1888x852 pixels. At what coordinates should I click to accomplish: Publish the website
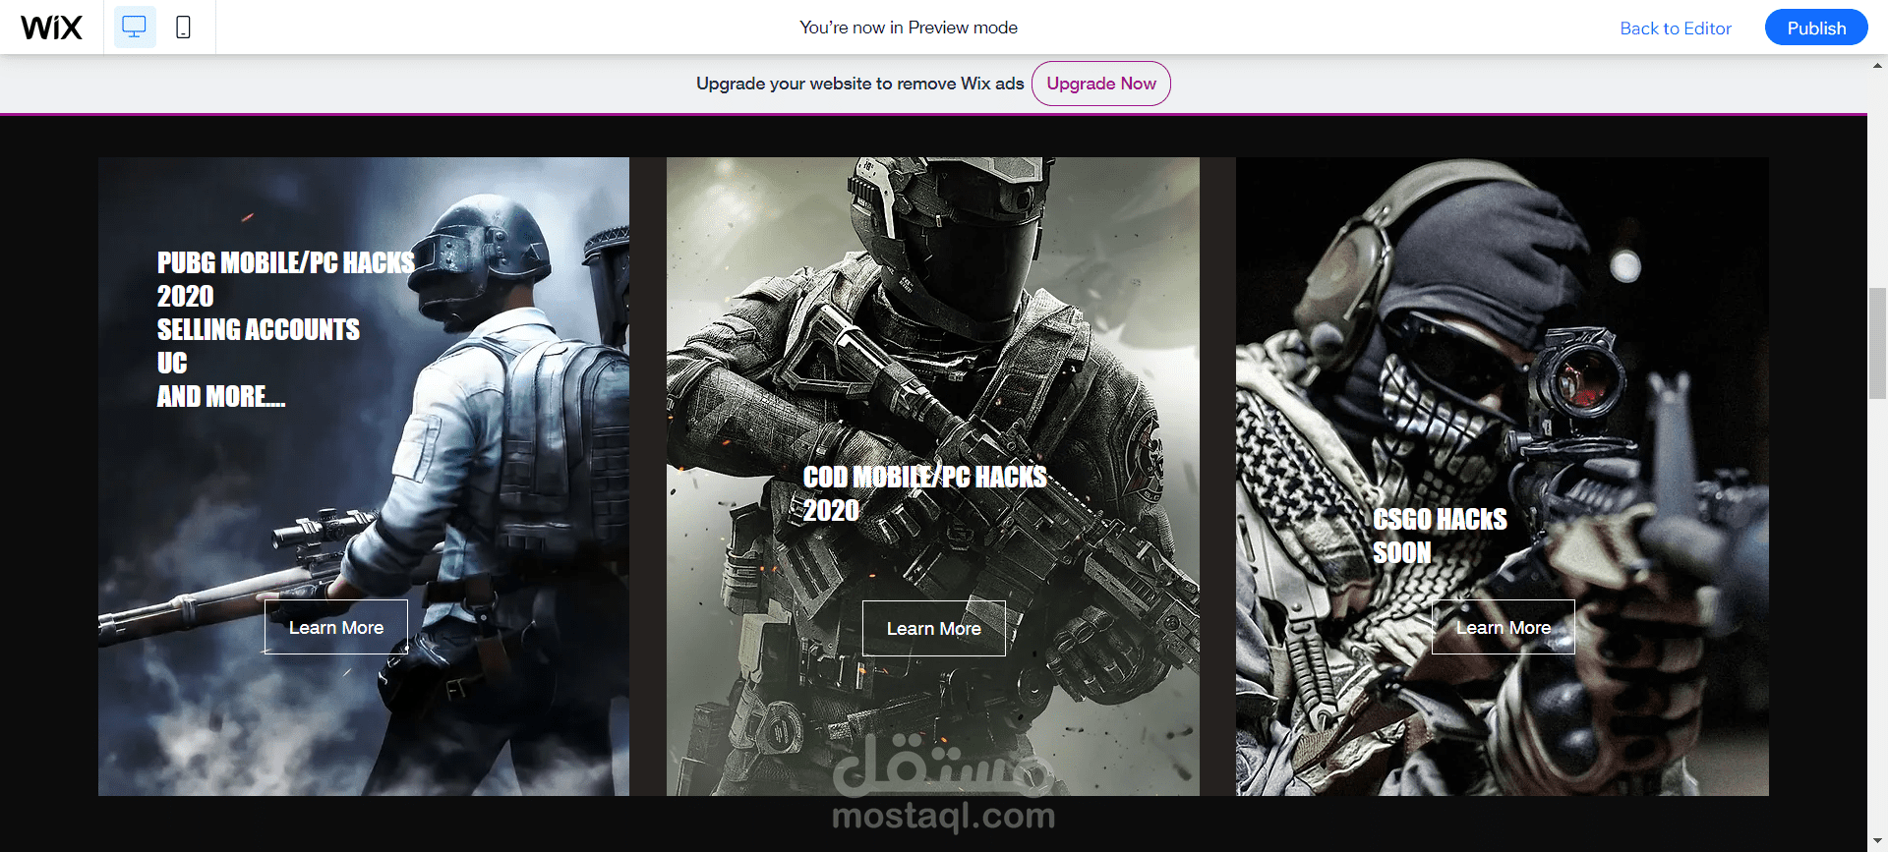click(1815, 28)
